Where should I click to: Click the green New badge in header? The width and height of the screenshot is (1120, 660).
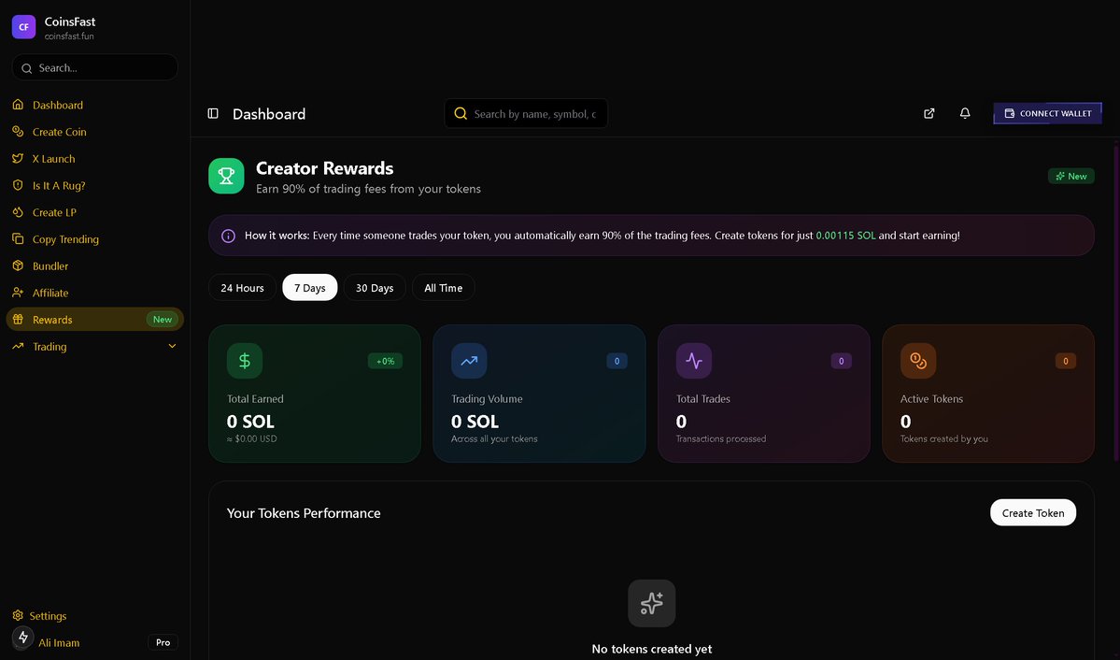(1070, 176)
